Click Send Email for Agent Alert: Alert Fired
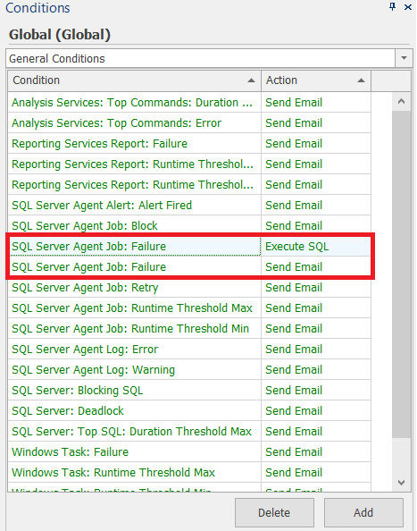Screen dimensions: 417x531 [x=316, y=206]
